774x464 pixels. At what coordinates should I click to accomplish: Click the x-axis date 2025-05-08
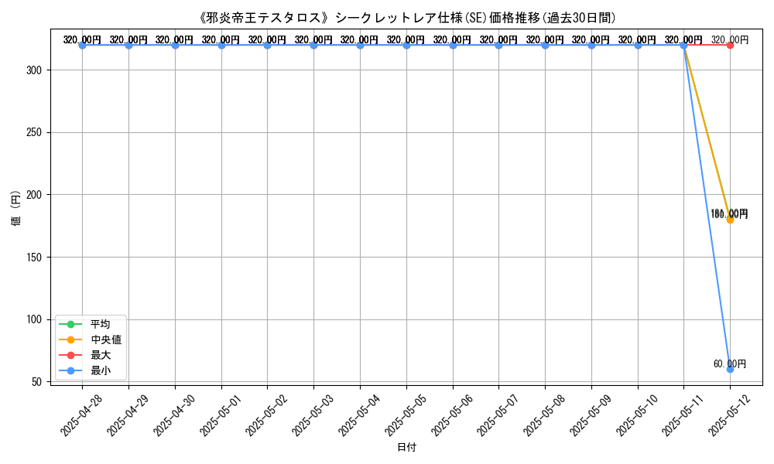pyautogui.click(x=544, y=415)
